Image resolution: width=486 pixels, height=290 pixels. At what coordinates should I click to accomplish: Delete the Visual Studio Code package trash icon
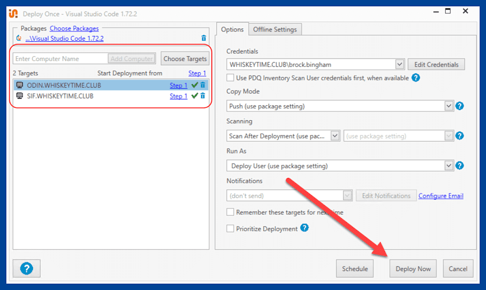(204, 38)
